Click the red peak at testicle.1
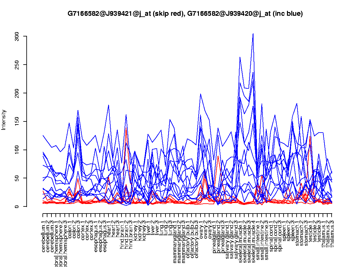The image size is (357, 267). 310,136
